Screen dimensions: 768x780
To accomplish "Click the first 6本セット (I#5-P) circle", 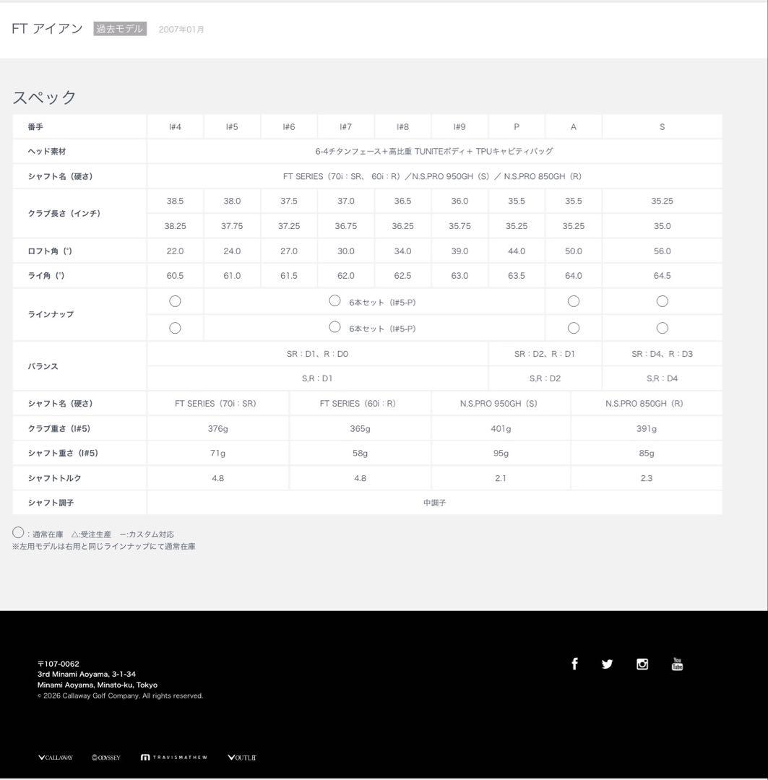I will 335,301.
